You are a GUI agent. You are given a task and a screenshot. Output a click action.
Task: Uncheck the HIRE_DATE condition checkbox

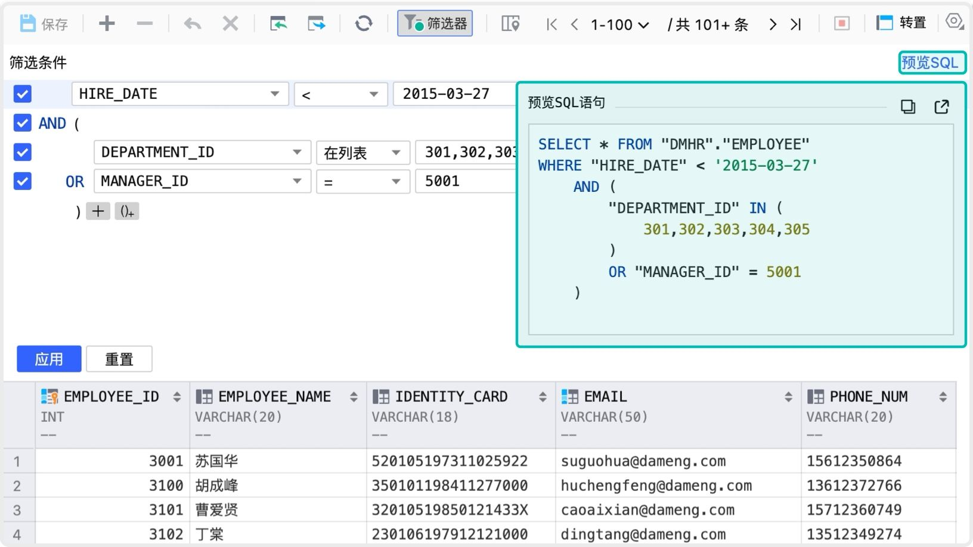(x=23, y=94)
